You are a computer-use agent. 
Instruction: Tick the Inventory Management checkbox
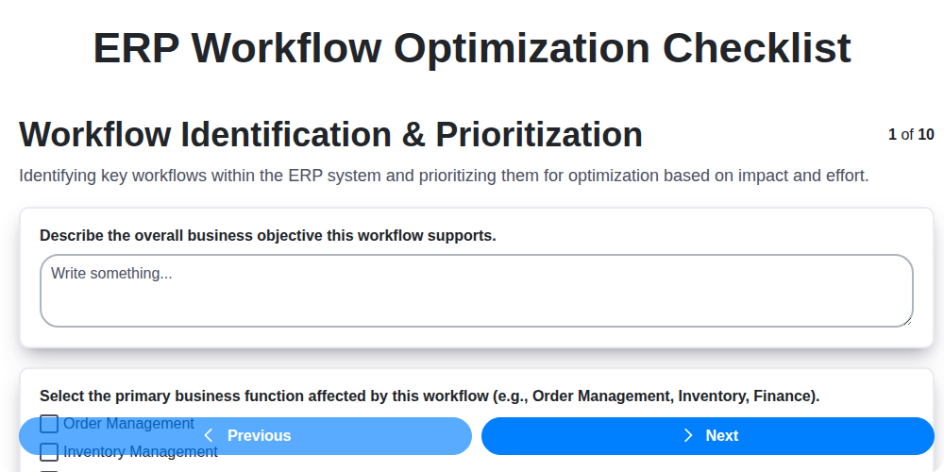(49, 452)
